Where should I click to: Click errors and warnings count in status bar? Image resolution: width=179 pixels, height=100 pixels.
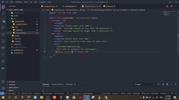pyautogui.click(x=27, y=93)
